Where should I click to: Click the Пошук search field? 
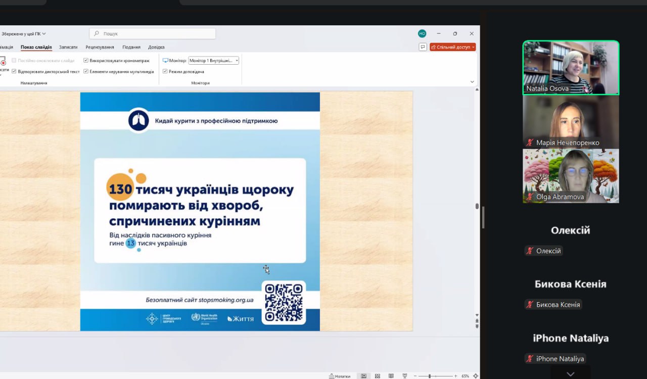pos(153,34)
